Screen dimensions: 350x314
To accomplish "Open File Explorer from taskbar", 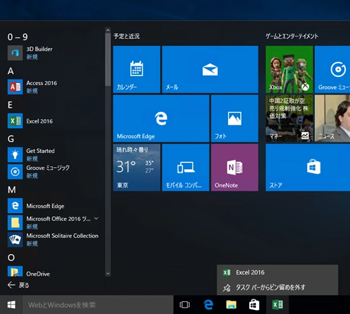I will pyautogui.click(x=232, y=305).
